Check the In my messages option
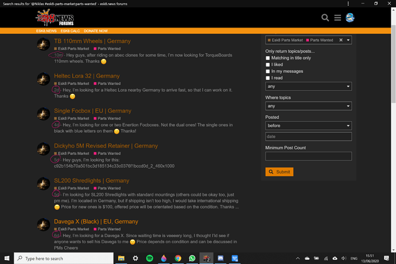This screenshot has width=396, height=264. click(268, 71)
